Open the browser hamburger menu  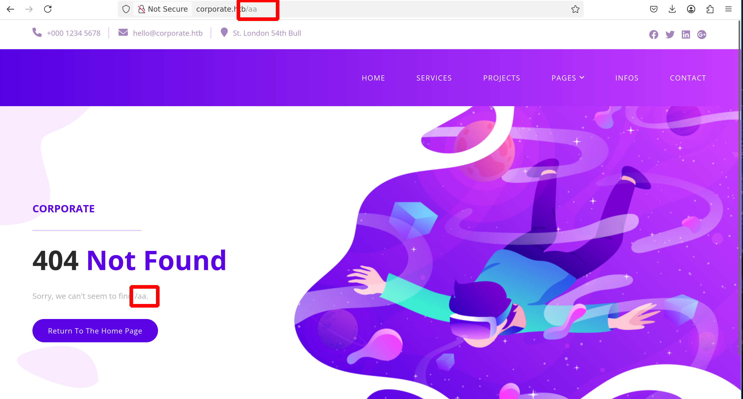click(728, 9)
